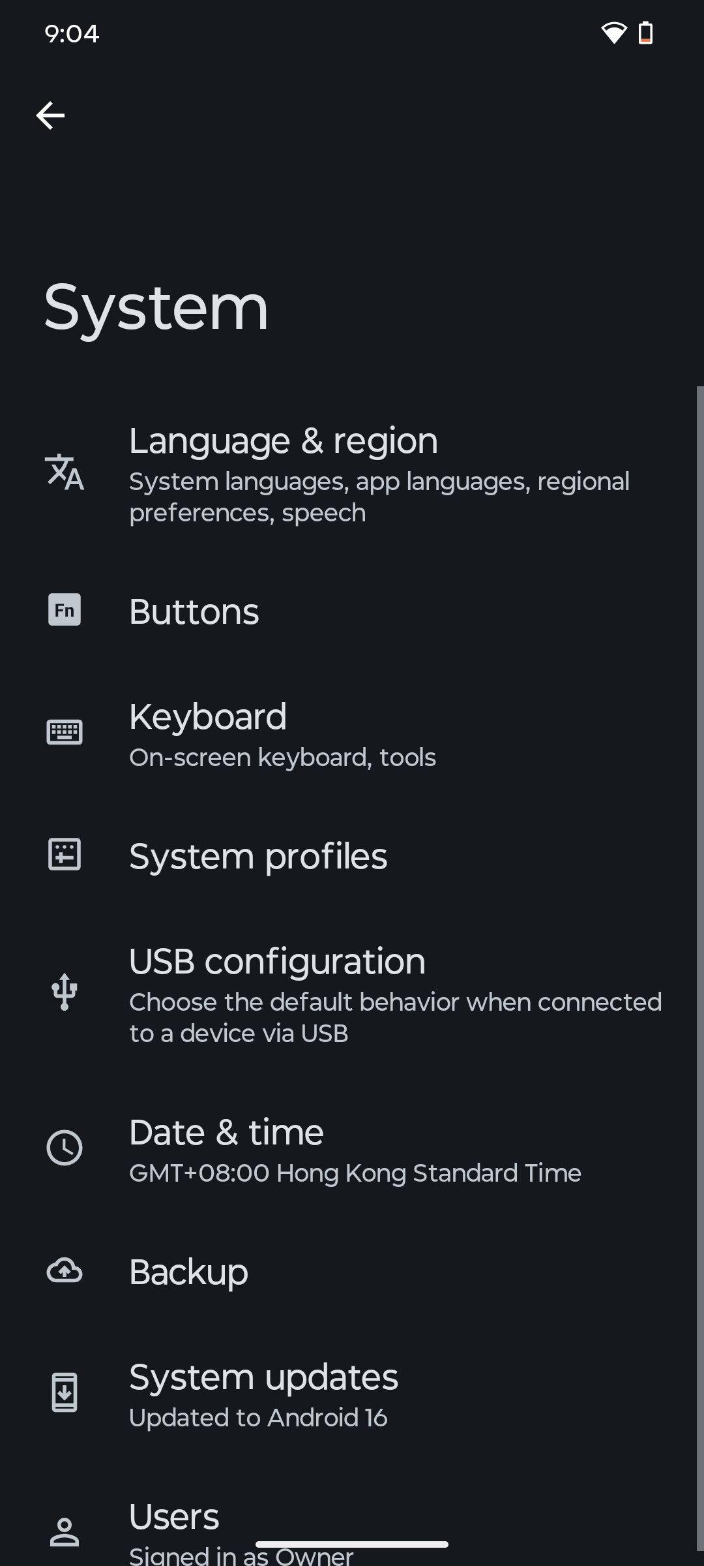Image resolution: width=704 pixels, height=1566 pixels.
Task: Tap the Fn Buttons icon
Action: pyautogui.click(x=65, y=610)
